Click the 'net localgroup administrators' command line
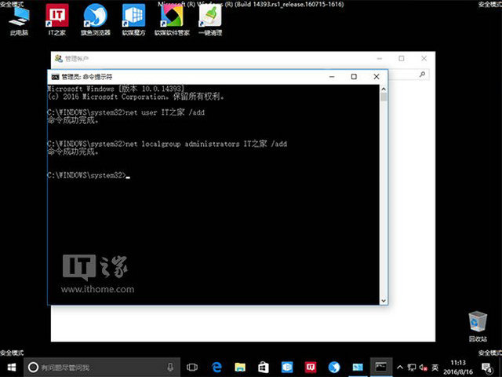The width and height of the screenshot is (502, 377). point(167,144)
